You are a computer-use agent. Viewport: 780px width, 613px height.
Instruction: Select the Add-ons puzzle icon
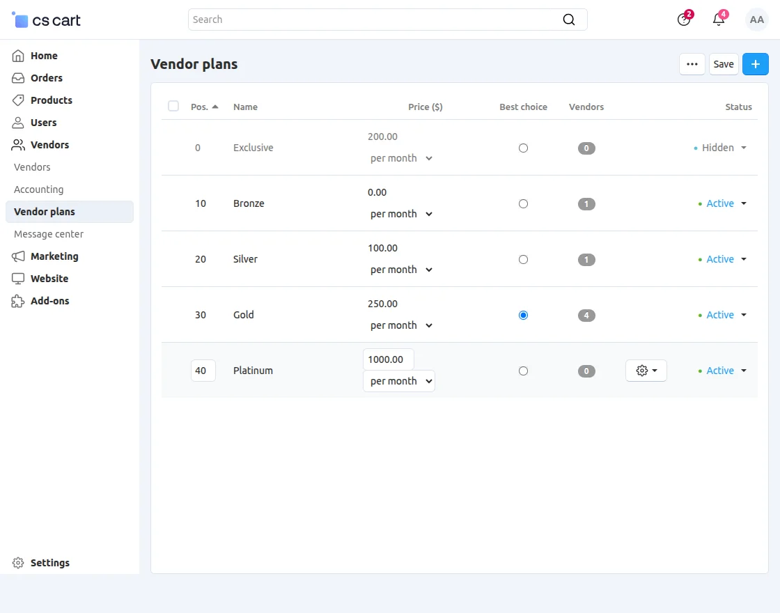[x=17, y=300]
